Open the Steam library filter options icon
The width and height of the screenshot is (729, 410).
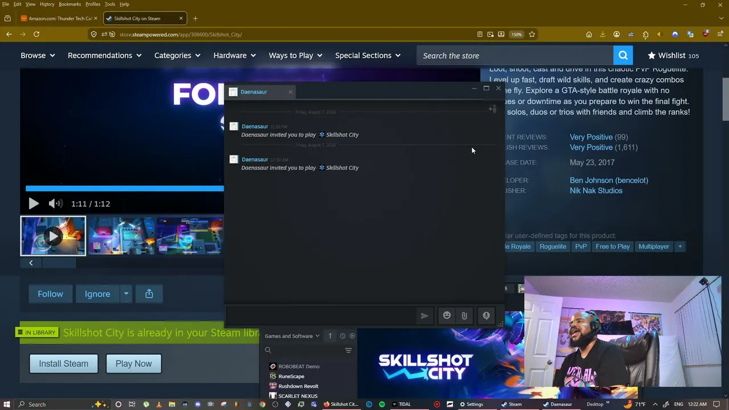(348, 350)
